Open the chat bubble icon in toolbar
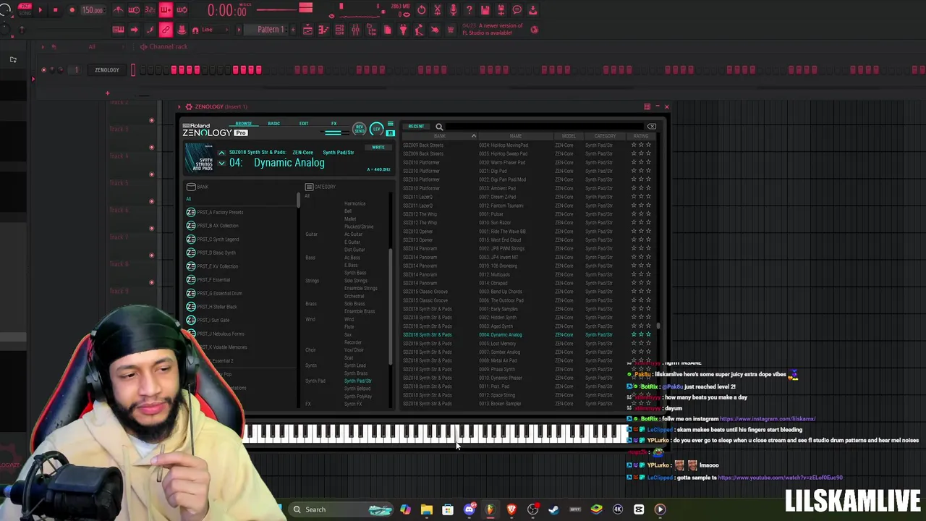The image size is (926, 521). click(x=517, y=10)
